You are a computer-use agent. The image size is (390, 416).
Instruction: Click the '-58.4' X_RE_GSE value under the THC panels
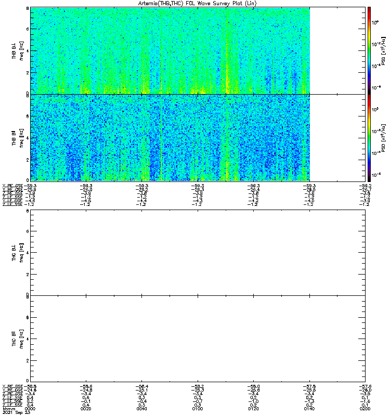(142, 386)
